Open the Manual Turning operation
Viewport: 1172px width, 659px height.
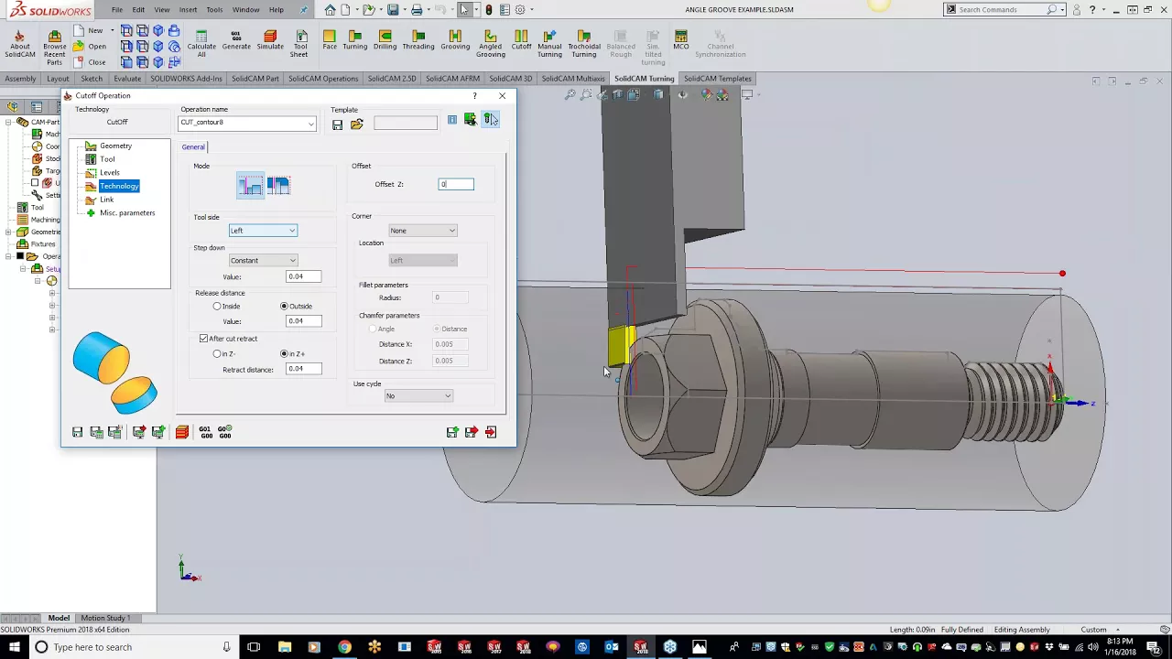tap(549, 43)
